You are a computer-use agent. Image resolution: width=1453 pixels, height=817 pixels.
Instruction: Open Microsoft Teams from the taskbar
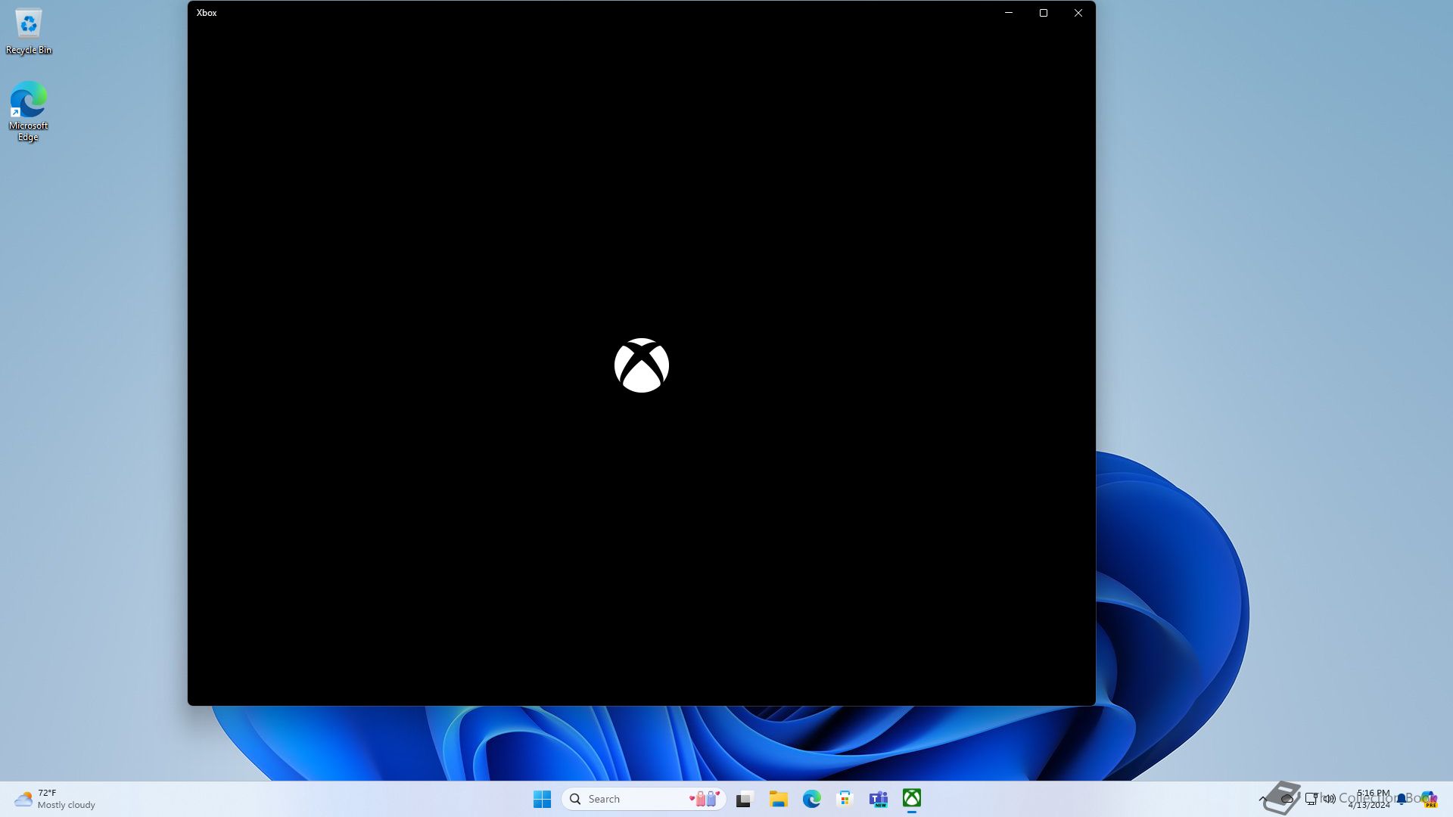pyautogui.click(x=878, y=799)
